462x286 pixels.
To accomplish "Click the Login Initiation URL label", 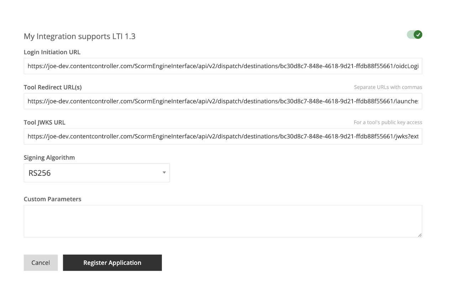I will click(x=52, y=52).
